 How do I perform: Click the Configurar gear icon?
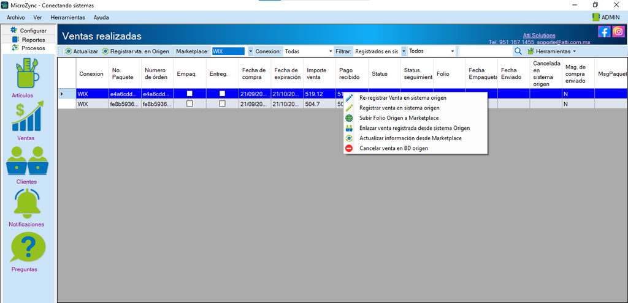click(x=14, y=30)
